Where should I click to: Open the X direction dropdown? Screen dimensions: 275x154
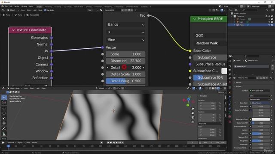[x=125, y=33]
